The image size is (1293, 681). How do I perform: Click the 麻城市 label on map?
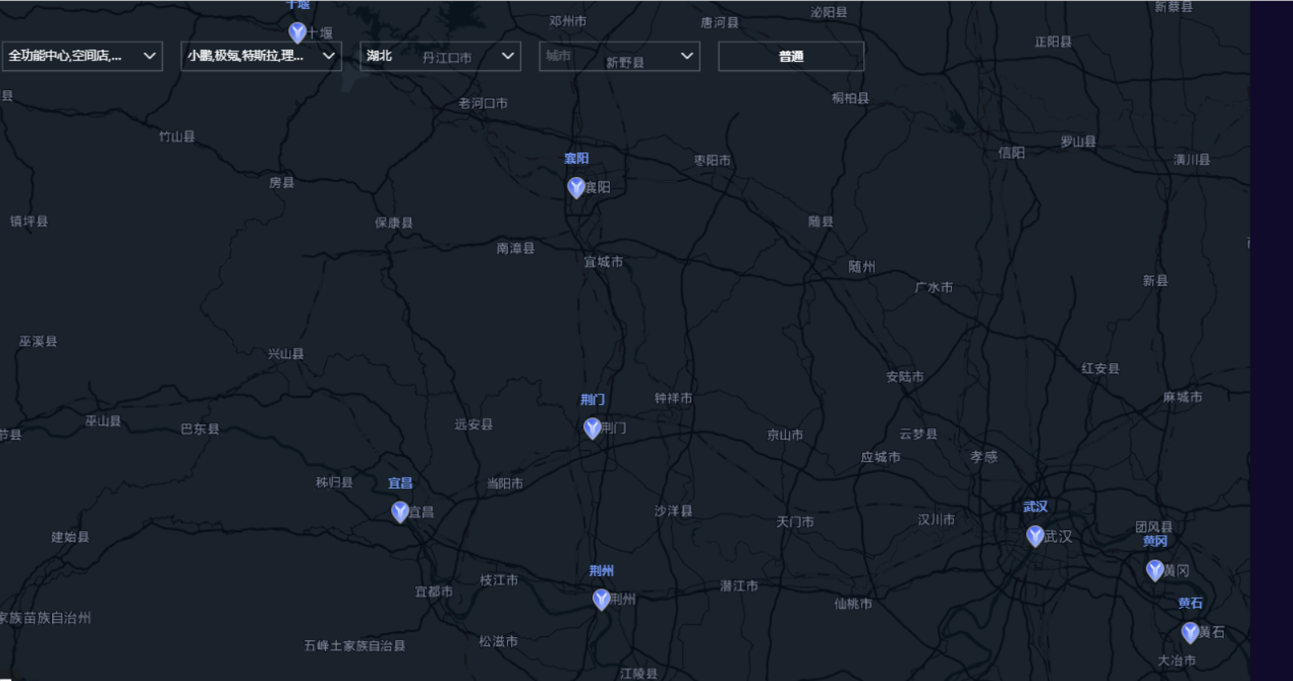tap(1183, 398)
